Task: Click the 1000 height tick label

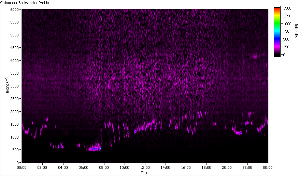Action: [x=14, y=137]
